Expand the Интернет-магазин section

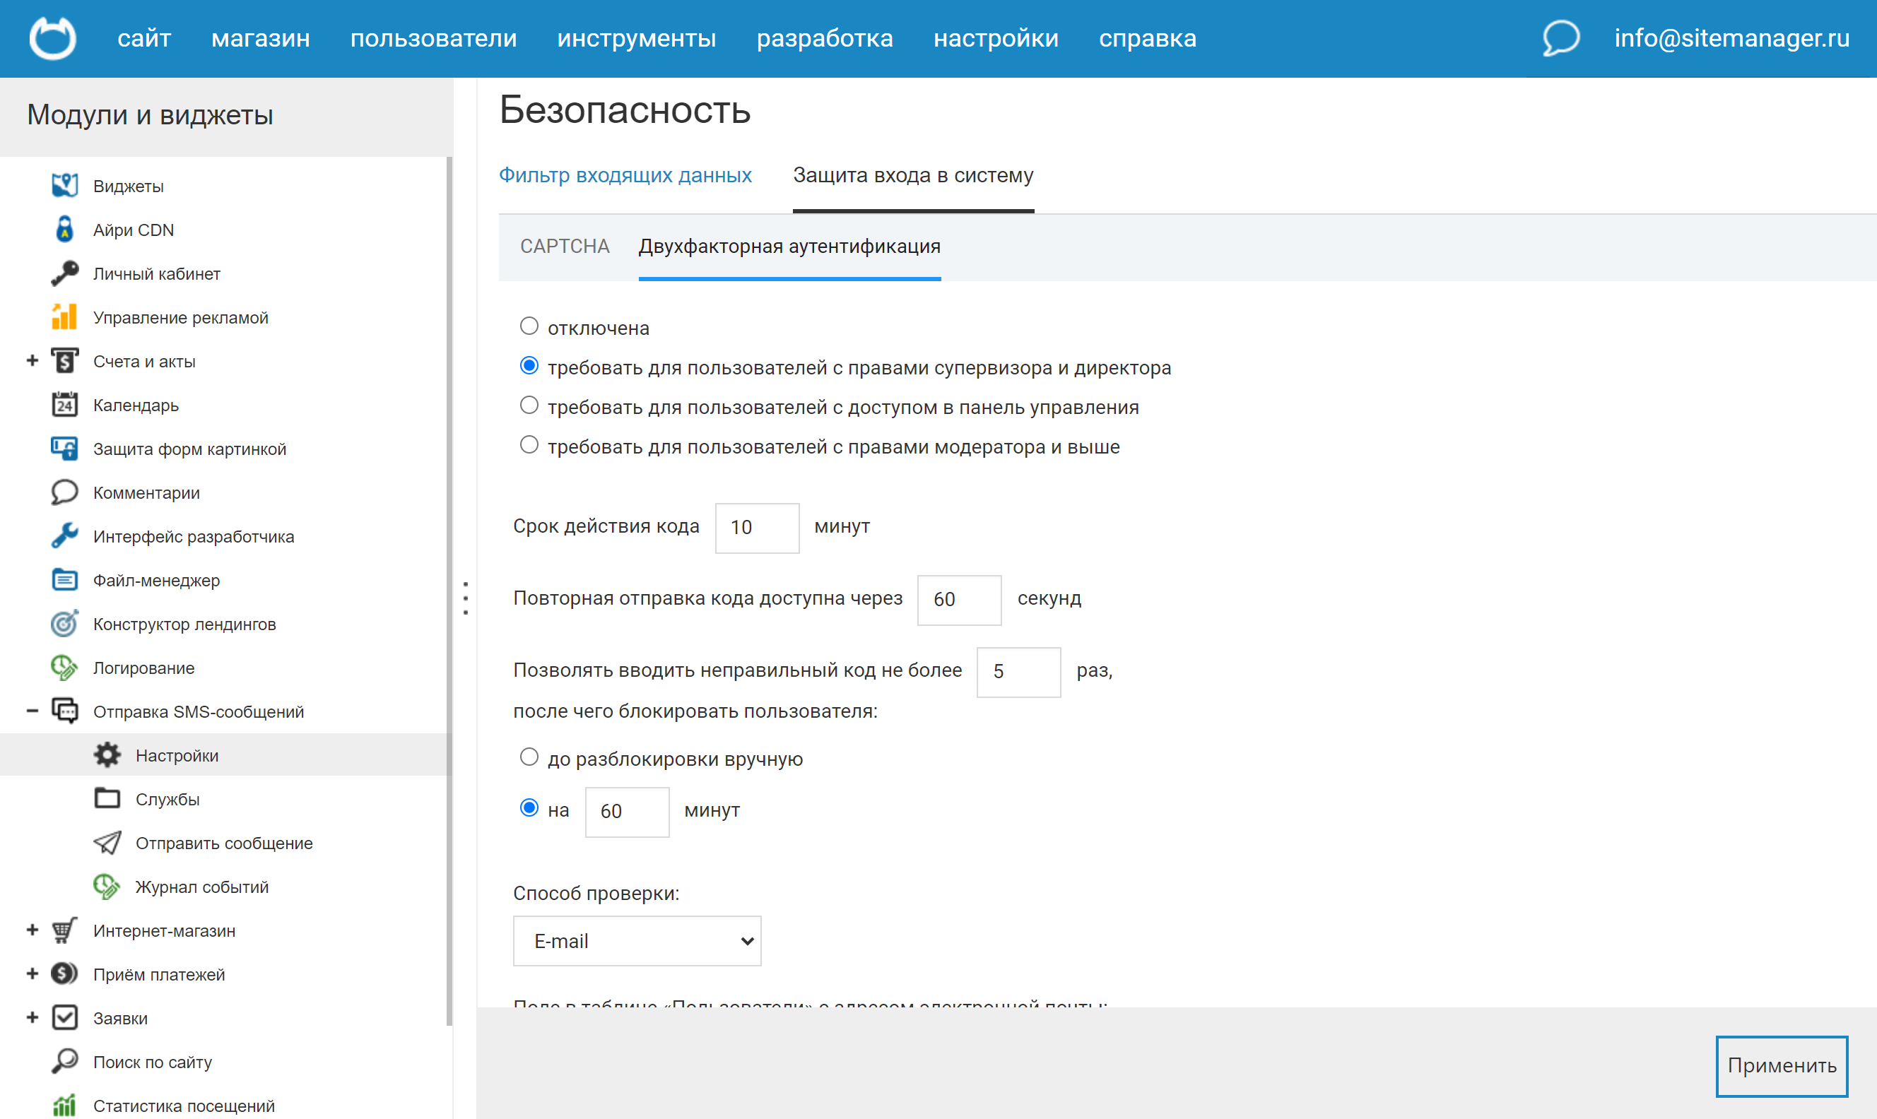coord(32,930)
